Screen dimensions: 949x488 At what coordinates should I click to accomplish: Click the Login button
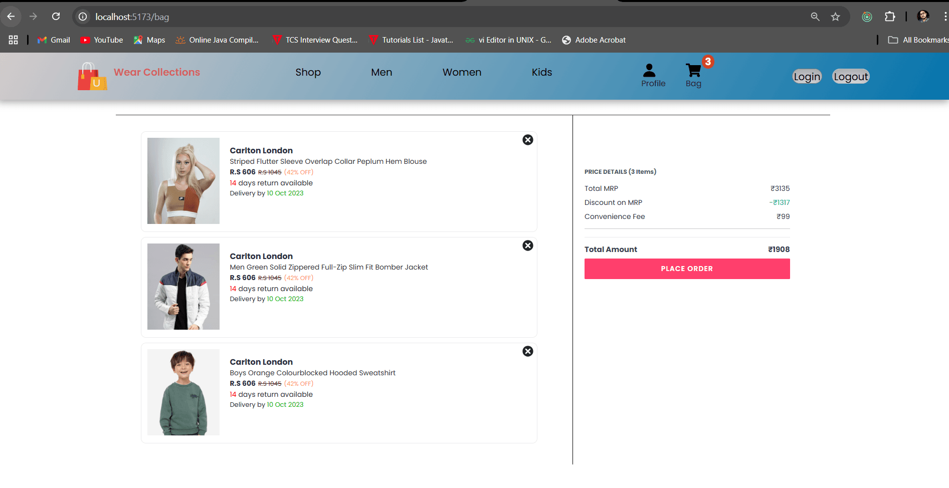pos(807,77)
